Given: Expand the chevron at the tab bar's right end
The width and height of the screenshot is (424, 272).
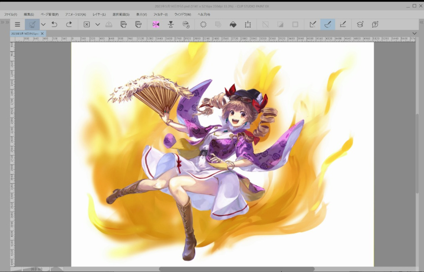Looking at the screenshot, I should (415, 33).
